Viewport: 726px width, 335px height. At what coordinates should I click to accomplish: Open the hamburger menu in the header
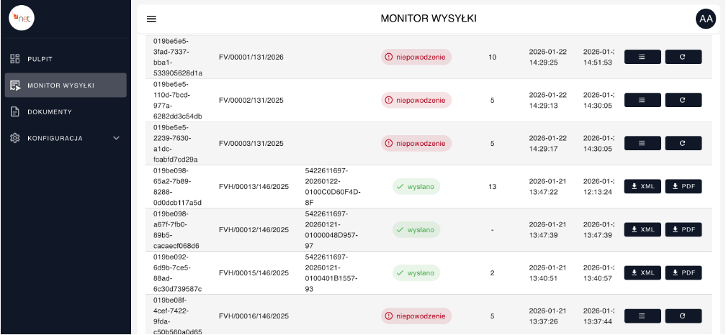click(x=151, y=19)
